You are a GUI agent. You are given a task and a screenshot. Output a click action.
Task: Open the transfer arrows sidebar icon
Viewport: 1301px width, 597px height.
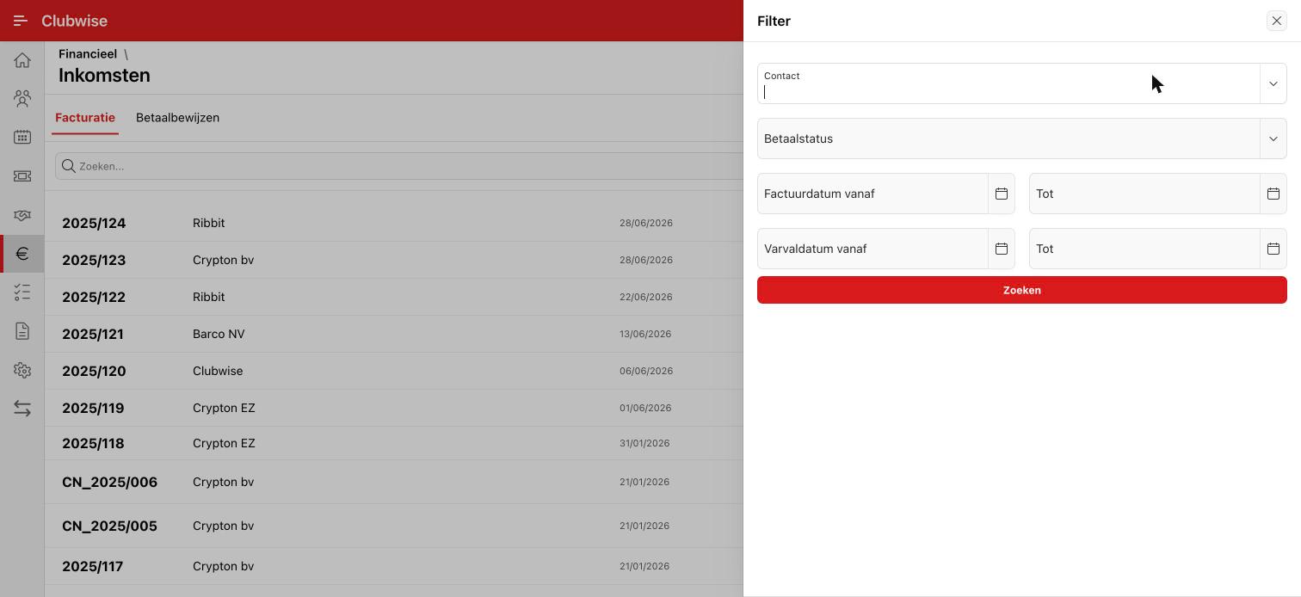(22, 409)
